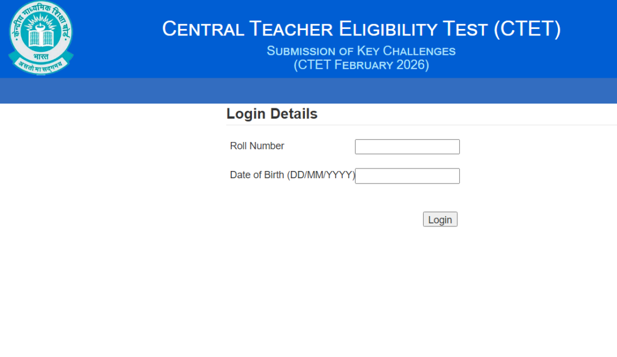Select the Roll Number text box to type
This screenshot has height=357, width=617.
[x=407, y=146]
